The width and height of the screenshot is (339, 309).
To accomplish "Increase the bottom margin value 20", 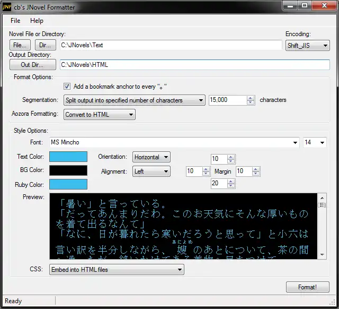I will coord(231,182).
